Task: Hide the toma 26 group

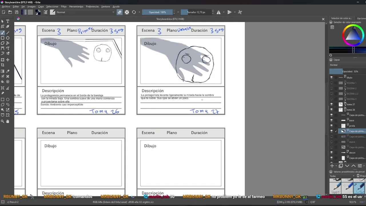Action: tap(331, 110)
